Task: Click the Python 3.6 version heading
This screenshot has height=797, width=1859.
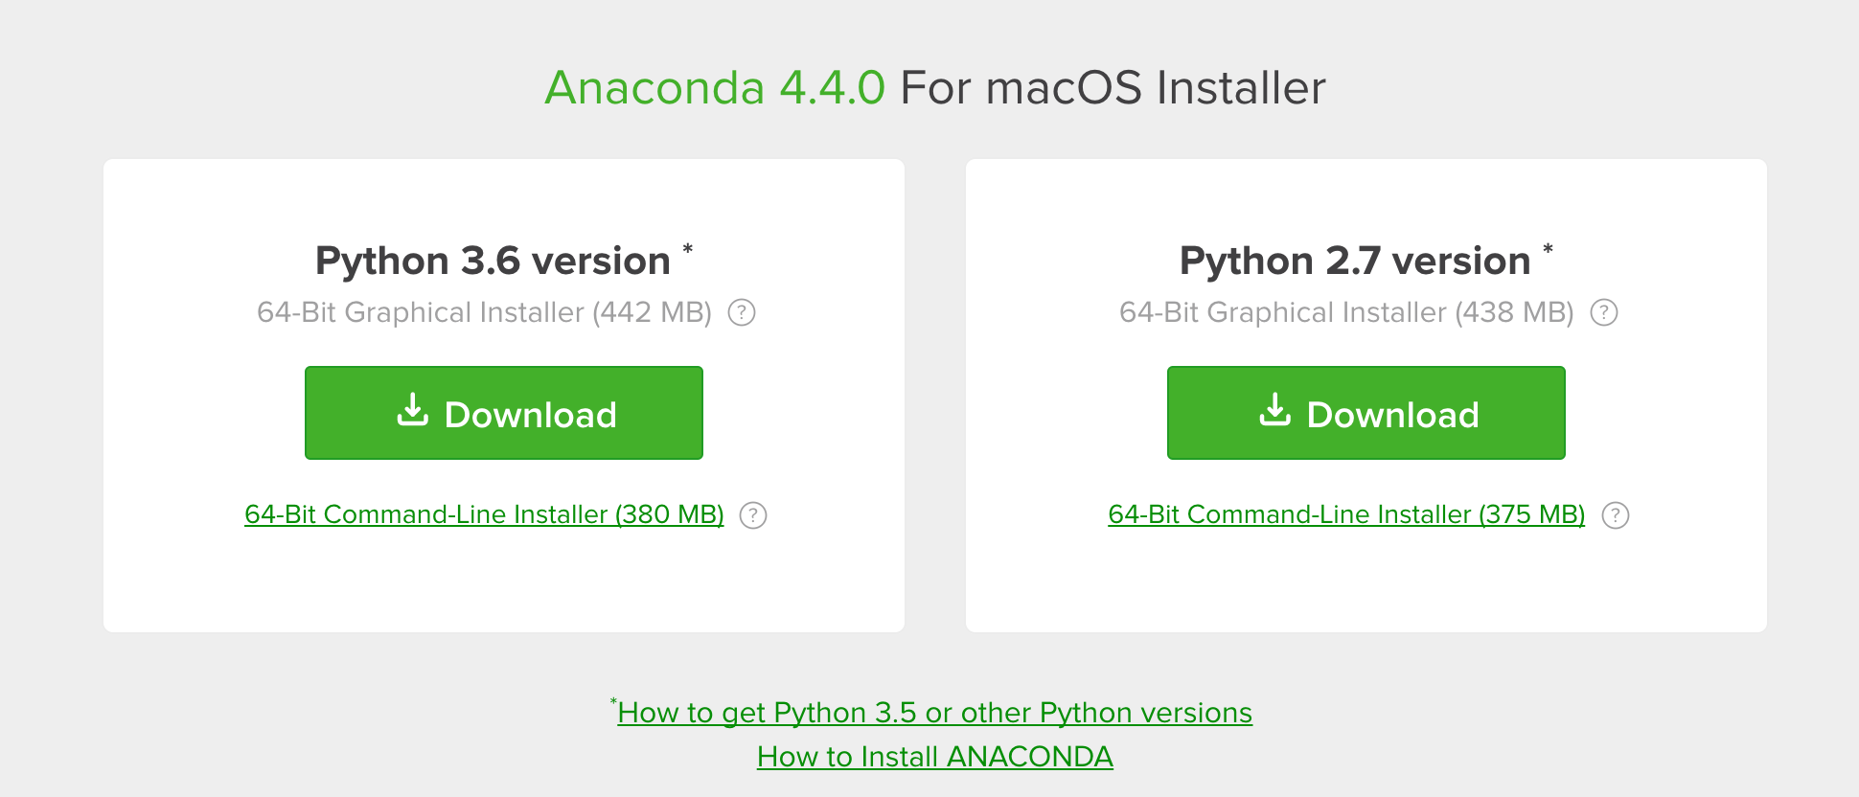Action: pyautogui.click(x=493, y=260)
